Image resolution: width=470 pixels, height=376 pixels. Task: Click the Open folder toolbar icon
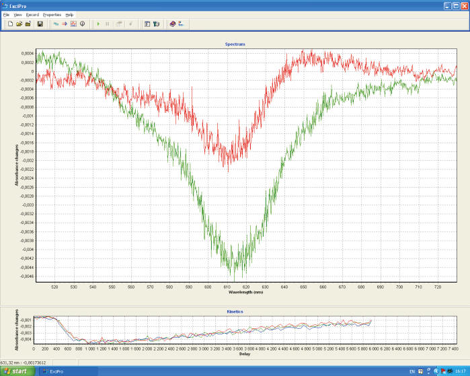click(x=19, y=24)
